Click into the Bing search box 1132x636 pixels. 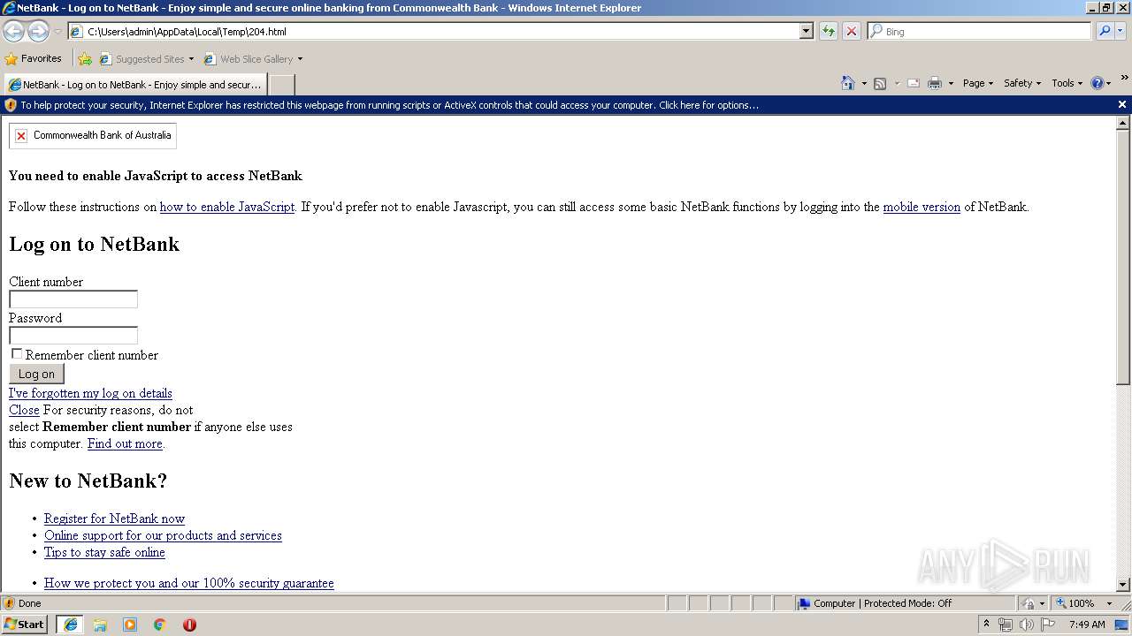pos(980,31)
